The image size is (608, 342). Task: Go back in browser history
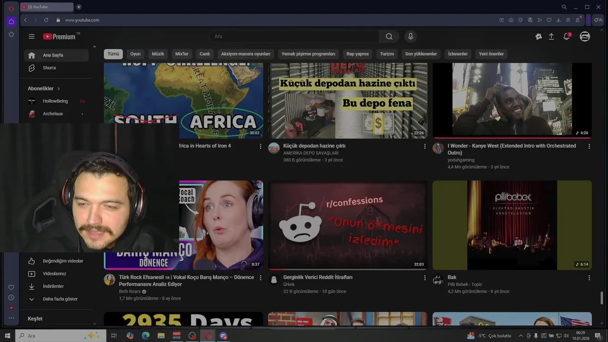pyautogui.click(x=26, y=20)
